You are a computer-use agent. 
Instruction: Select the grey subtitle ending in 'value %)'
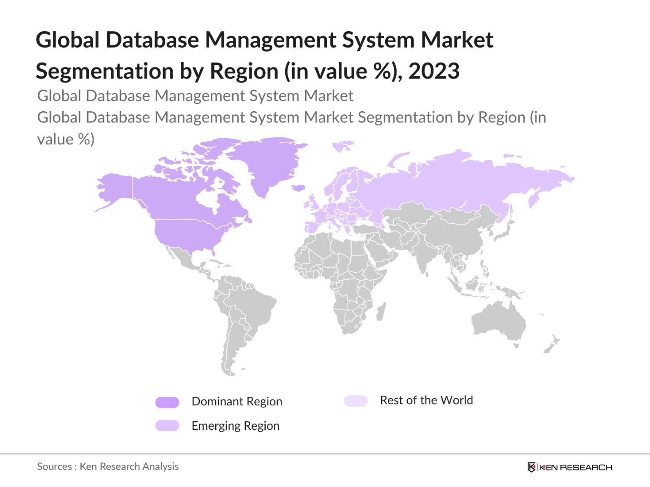[x=291, y=128]
